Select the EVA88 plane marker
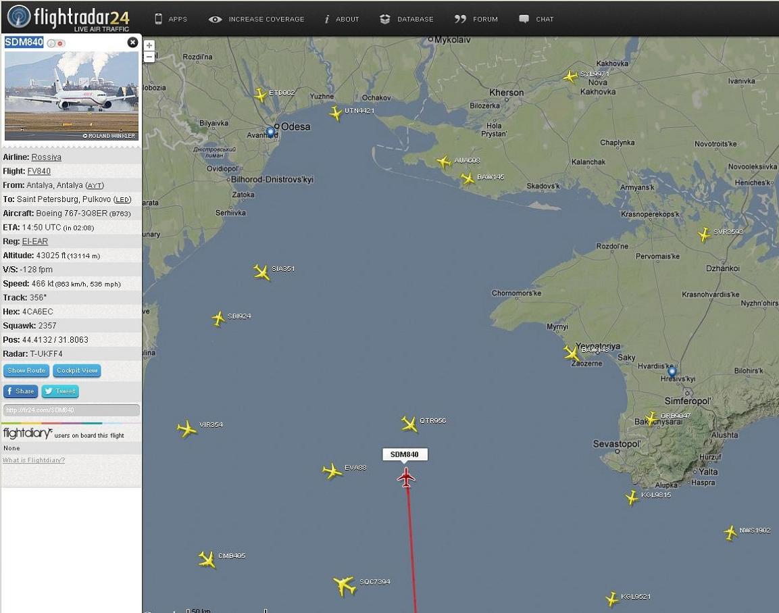This screenshot has height=613, width=779. tap(332, 470)
